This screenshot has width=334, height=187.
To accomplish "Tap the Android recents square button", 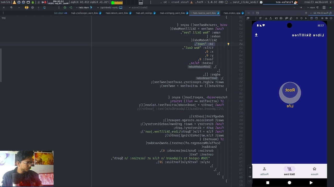I will click(268, 183).
